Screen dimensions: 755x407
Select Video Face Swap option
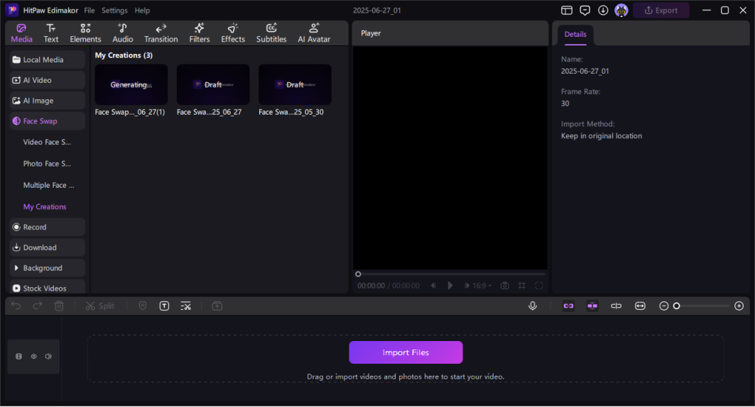[x=47, y=143]
